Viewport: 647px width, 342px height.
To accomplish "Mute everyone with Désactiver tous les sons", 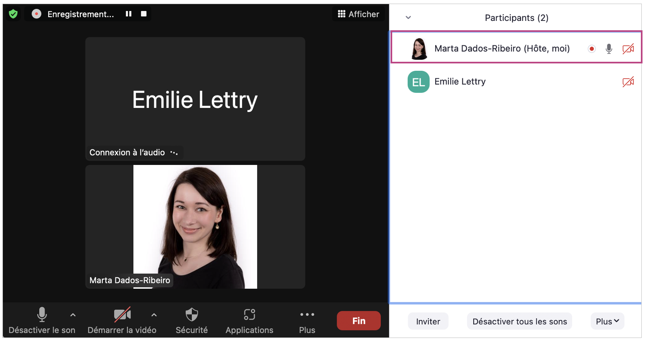I will (x=519, y=322).
